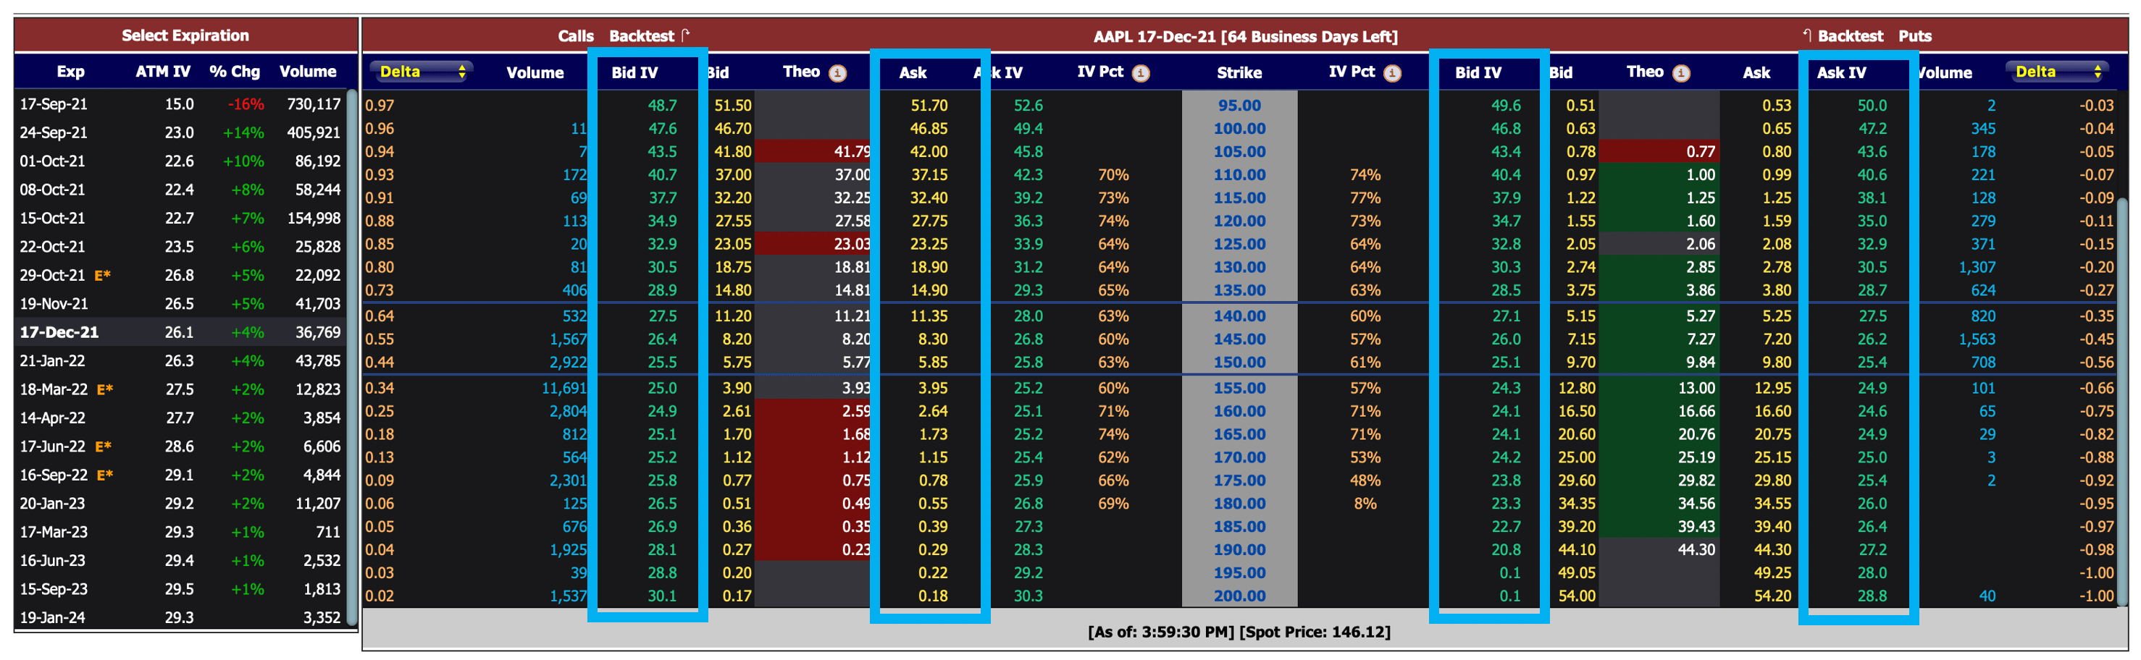Click call volume 11,691 at strike 155
The width and height of the screenshot is (2141, 660).
point(563,388)
